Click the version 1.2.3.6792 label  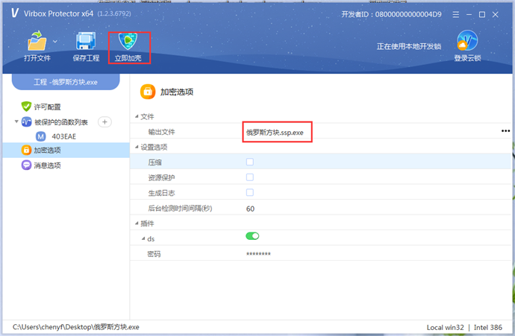(x=114, y=13)
